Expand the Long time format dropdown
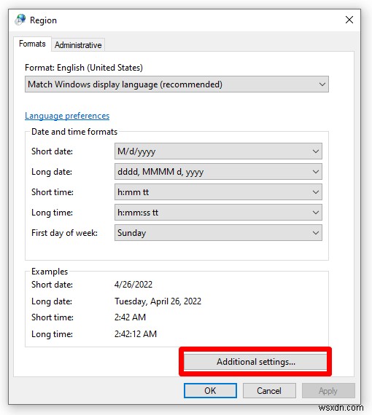Viewport: 372px width, 415px height. pos(218,213)
